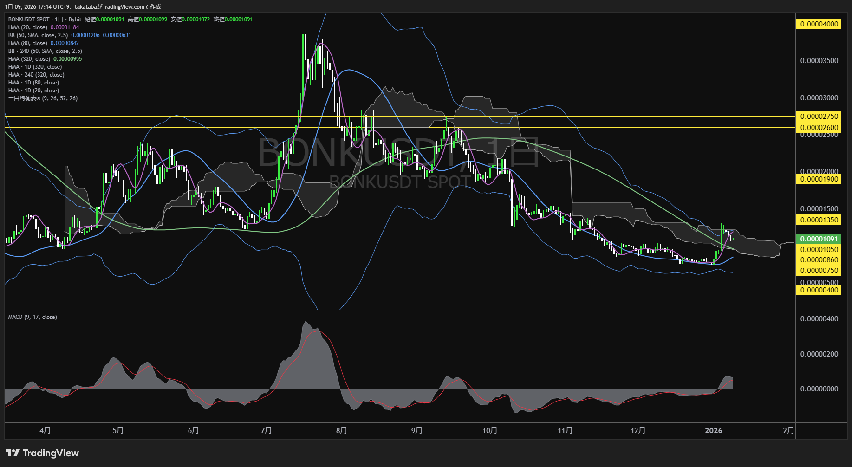
Task: Select the HMA · 240 (320, close) legend
Action: [x=36, y=75]
